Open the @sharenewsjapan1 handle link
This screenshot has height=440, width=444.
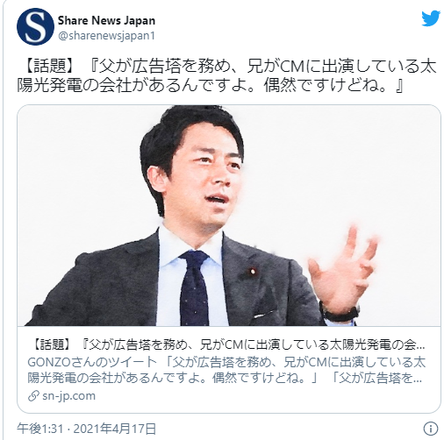(106, 36)
